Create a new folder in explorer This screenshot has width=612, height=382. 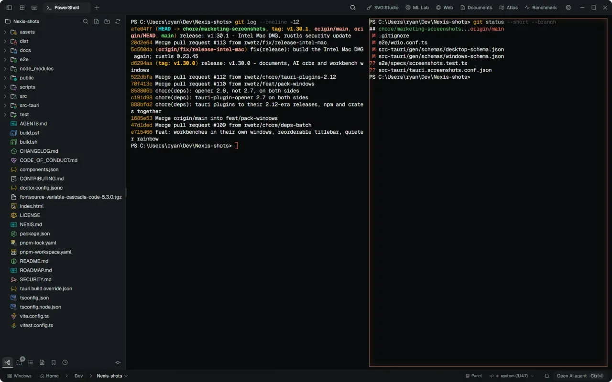point(107,21)
